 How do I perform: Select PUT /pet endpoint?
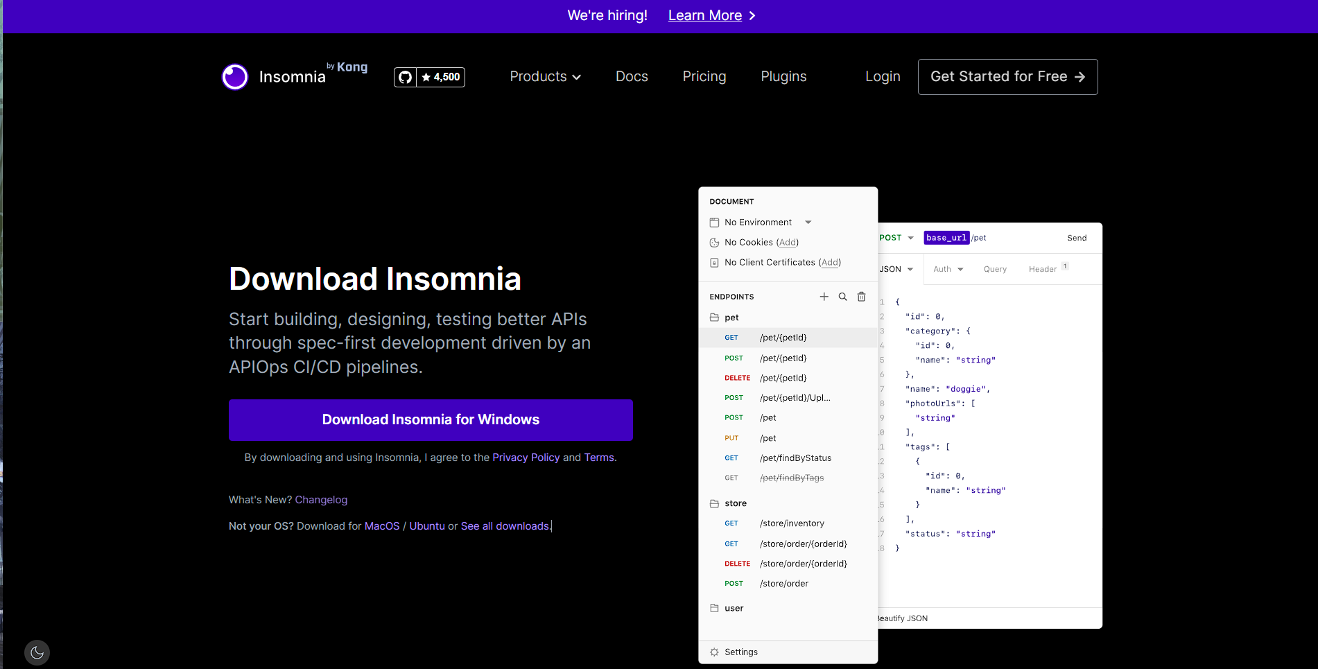point(788,438)
